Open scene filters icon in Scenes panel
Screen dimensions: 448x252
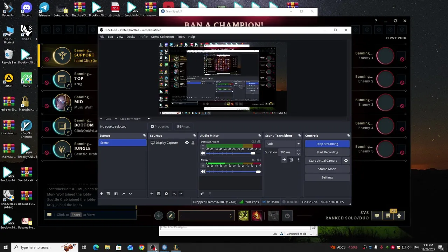tap(116, 194)
